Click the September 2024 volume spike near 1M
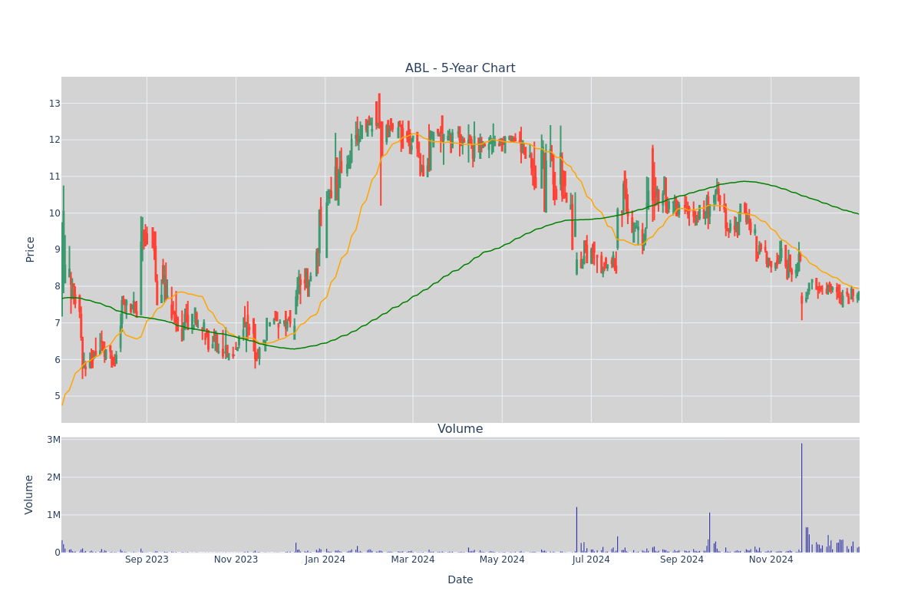Viewport: 921px width, 614px height. coord(709,533)
